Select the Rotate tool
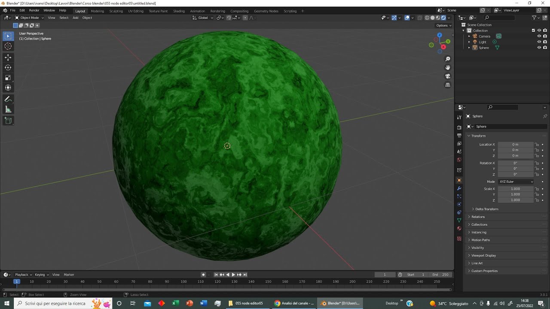This screenshot has width=550, height=309. click(x=8, y=67)
